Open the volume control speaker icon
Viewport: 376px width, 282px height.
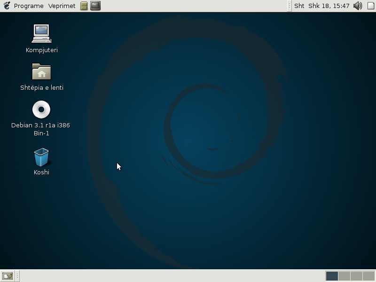pyautogui.click(x=358, y=6)
